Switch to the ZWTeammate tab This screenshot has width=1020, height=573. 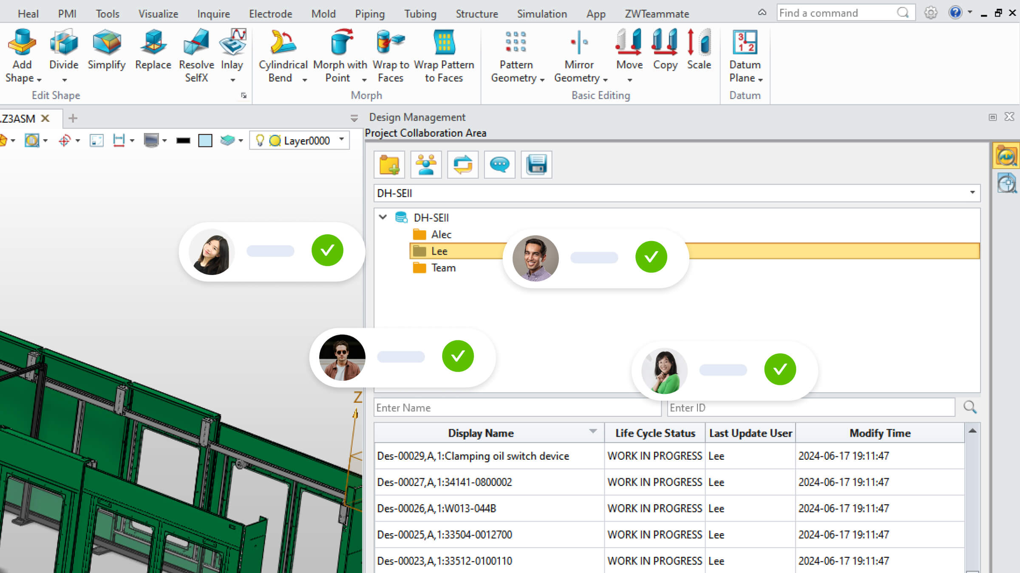[657, 14]
